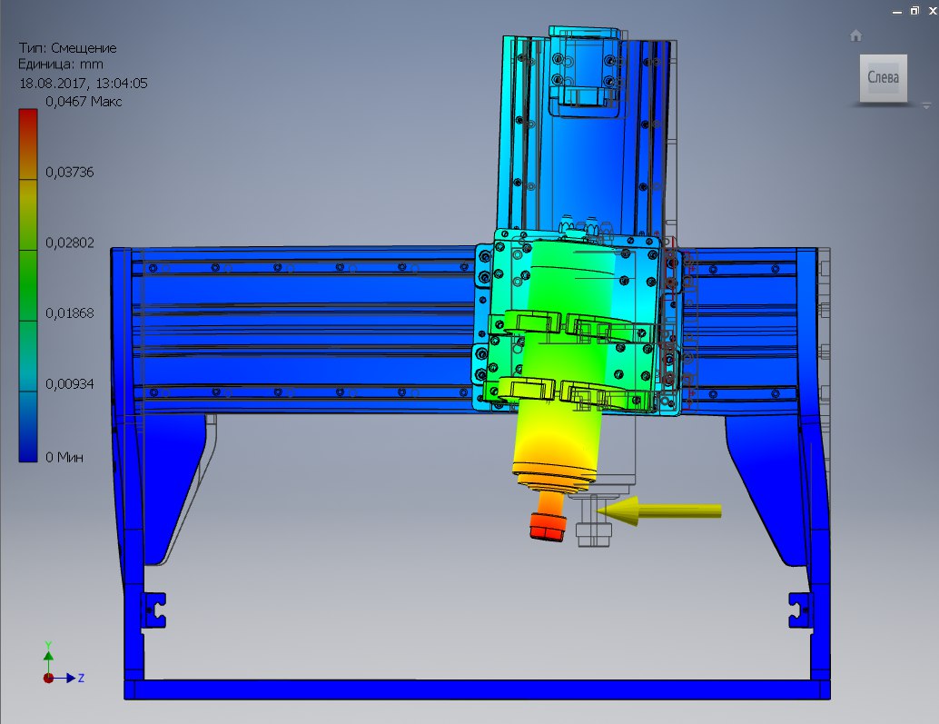
Task: Click the legend value 0,03736
Action: (x=69, y=173)
